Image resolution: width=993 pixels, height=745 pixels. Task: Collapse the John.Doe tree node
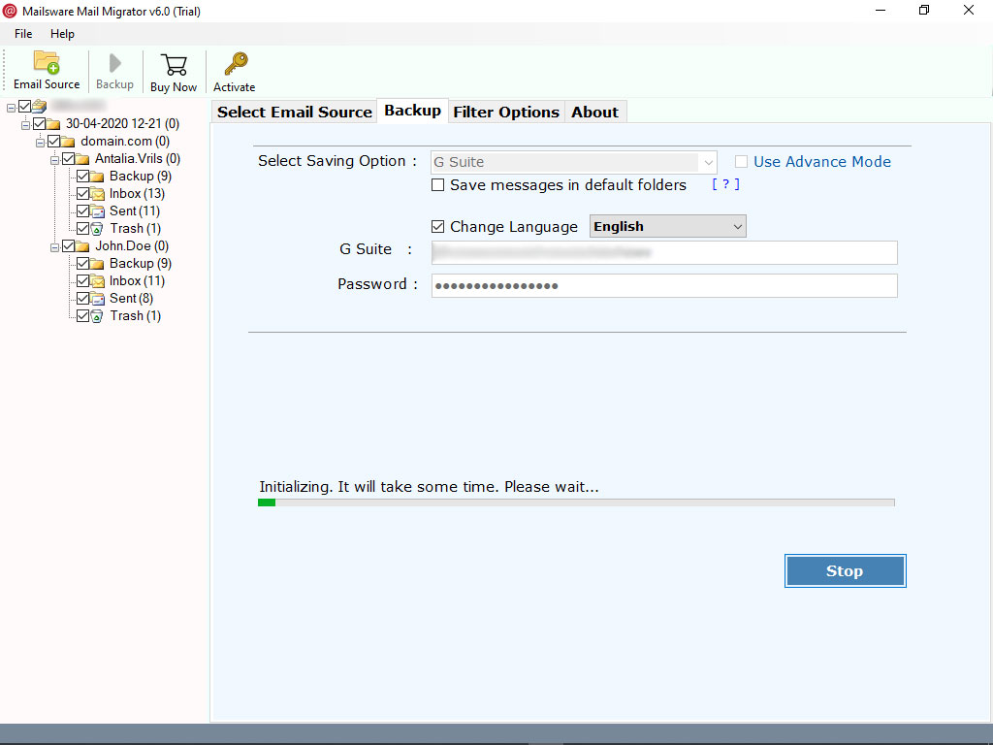click(54, 247)
